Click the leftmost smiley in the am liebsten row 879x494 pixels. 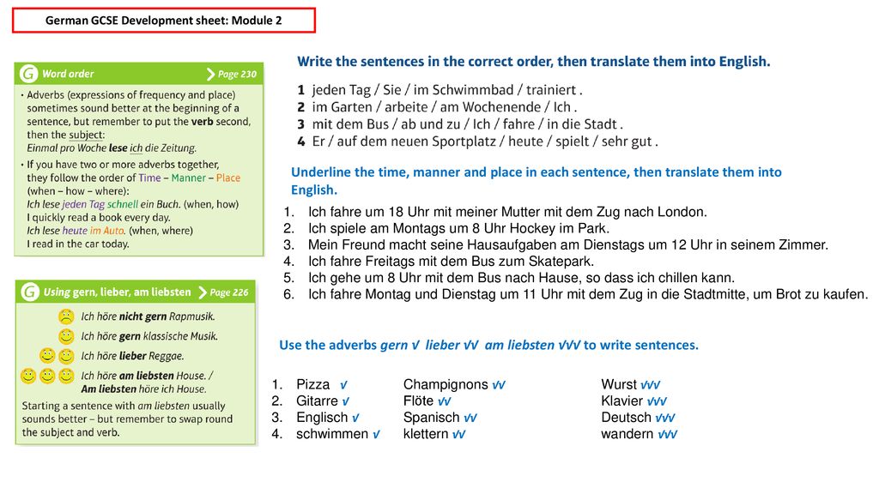click(28, 376)
